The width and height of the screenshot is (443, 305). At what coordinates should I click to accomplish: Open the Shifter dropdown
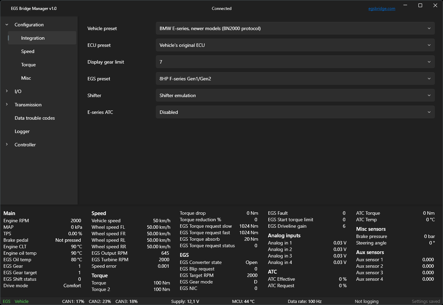pos(295,95)
